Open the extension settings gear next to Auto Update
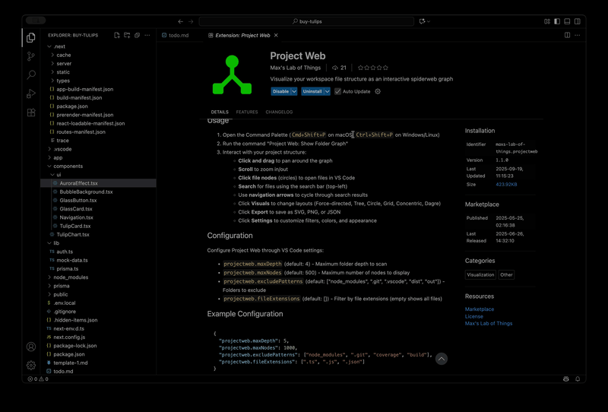Screen dimensions: 608x412 click(378, 91)
